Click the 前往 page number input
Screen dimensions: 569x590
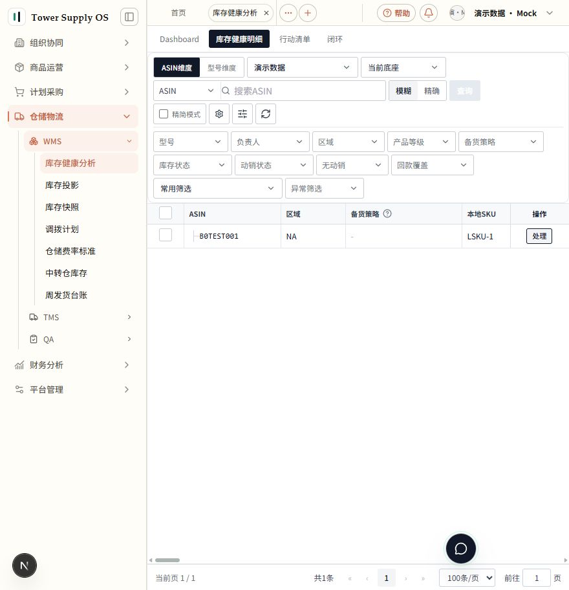537,578
